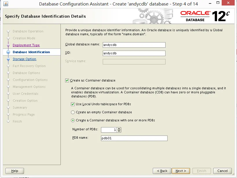Toggle Use Local Undo tablespace for PDBs
Screen dimensions: 237x178
[73, 104]
